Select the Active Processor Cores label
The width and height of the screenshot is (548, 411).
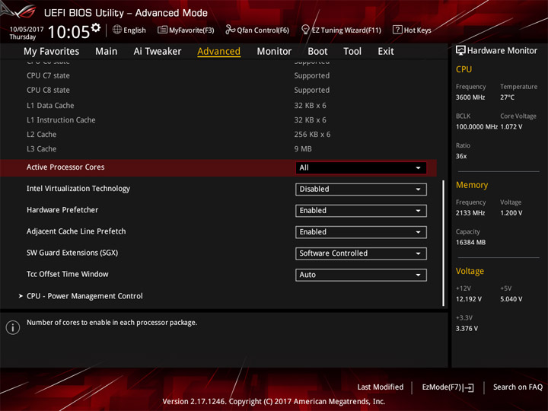pyautogui.click(x=65, y=167)
